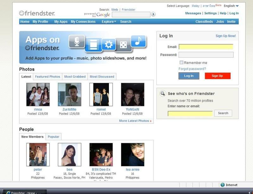Select Friendster search option
Viewport: 253px width, 194px height.
[129, 10]
